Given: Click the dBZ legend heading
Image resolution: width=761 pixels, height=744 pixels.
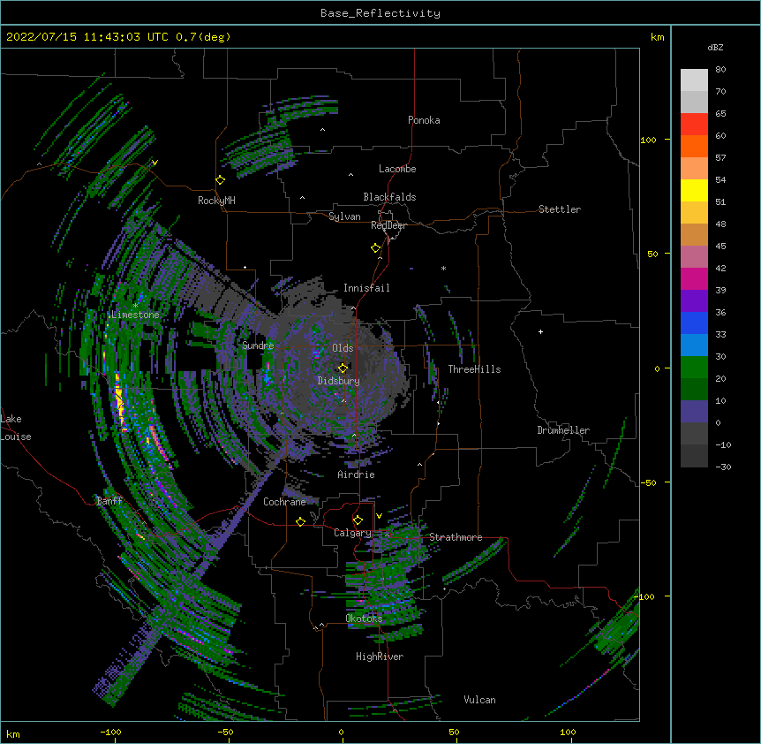Looking at the screenshot, I should (x=715, y=47).
